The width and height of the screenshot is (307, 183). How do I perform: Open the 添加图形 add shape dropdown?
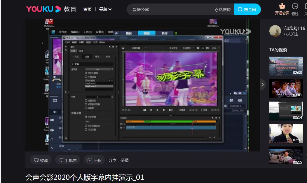188,48
